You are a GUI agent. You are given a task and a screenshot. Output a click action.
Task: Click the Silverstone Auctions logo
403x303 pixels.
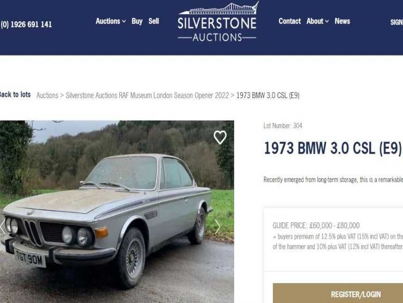217,22
